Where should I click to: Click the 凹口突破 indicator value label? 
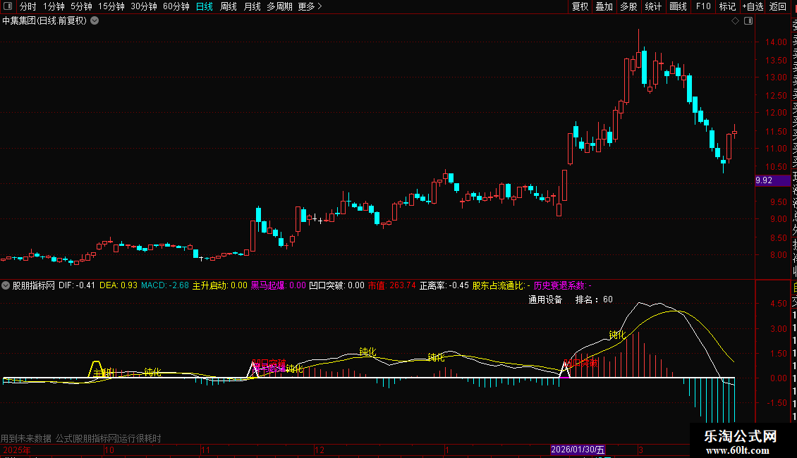coord(337,285)
